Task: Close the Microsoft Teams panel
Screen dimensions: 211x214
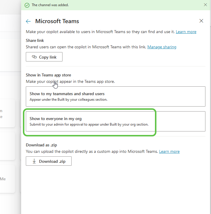Action: point(201,21)
